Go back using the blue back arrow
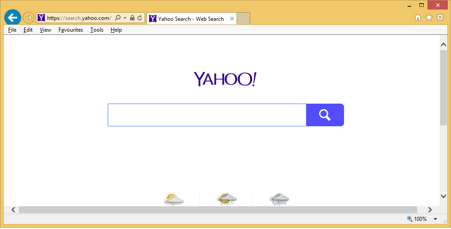Image resolution: width=451 pixels, height=229 pixels. coord(13,18)
